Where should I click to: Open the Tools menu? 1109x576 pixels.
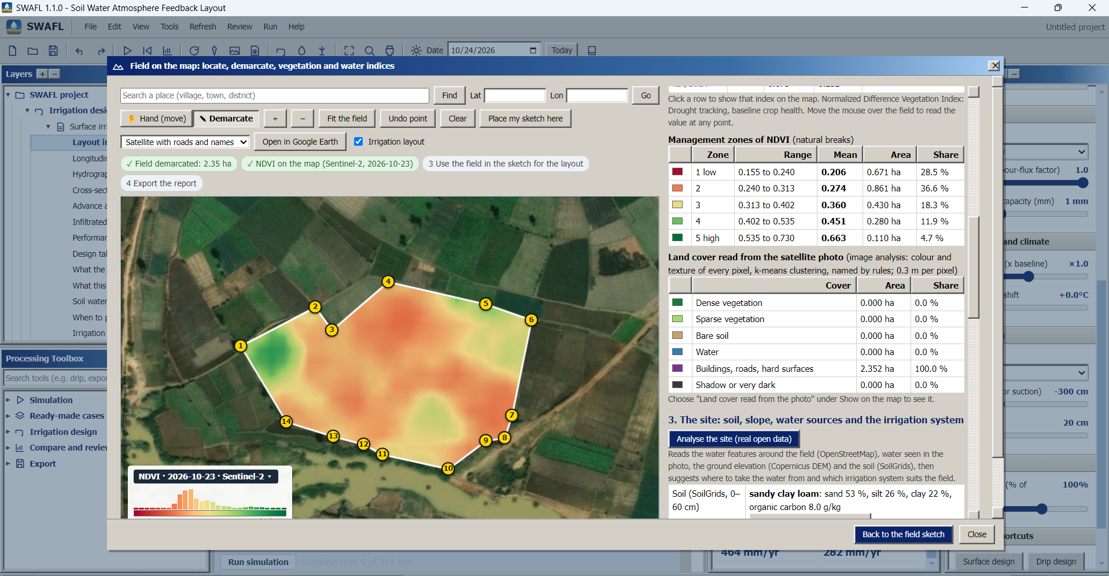coord(170,27)
